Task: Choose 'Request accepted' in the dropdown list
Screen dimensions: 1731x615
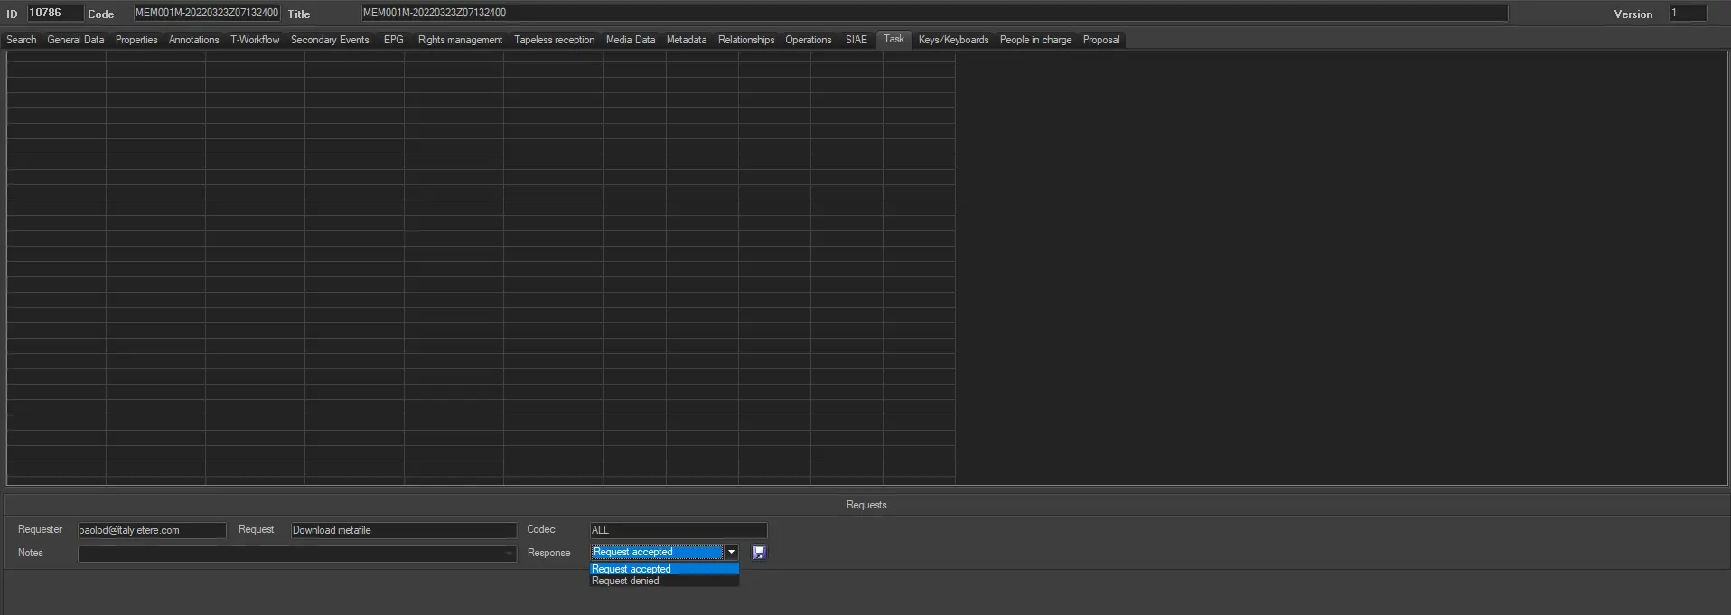Action: (631, 569)
